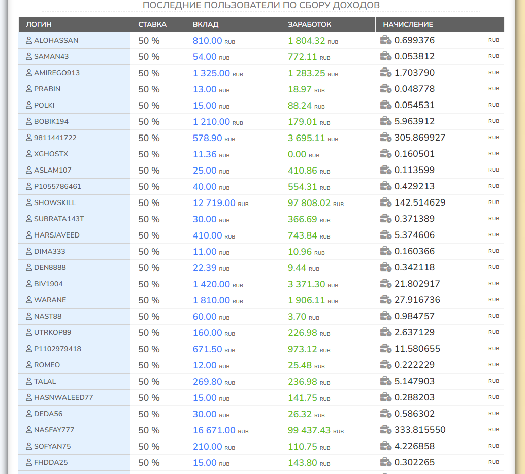The height and width of the screenshot is (474, 525).
Task: Click the accrual briefcase icon beside 27.916736
Action: click(386, 299)
